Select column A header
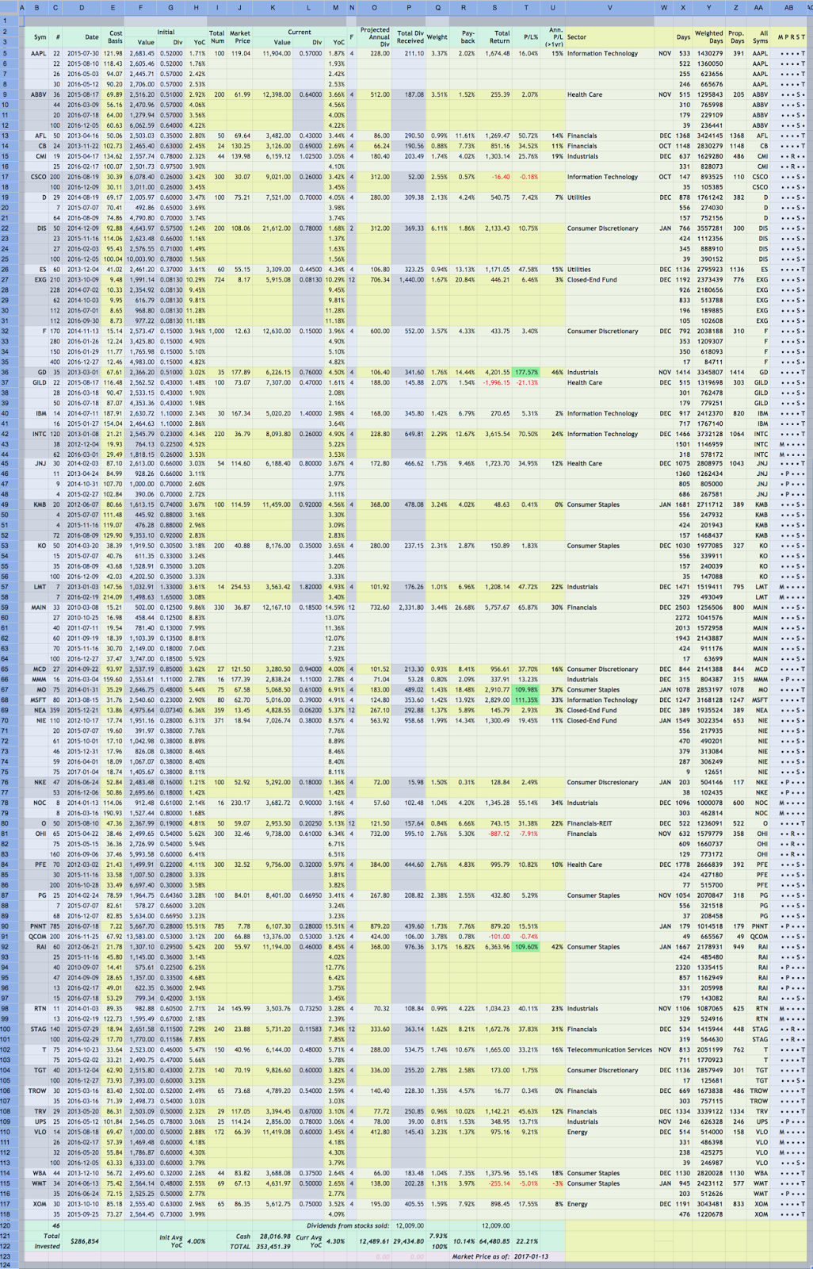The image size is (813, 1269). tap(21, 8)
